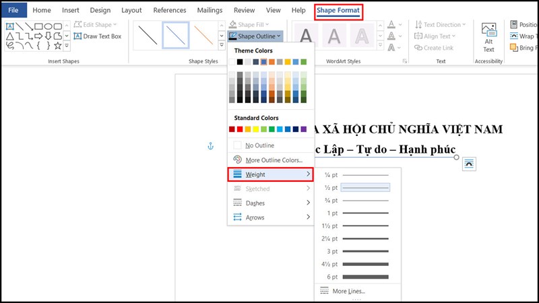This screenshot has width=539, height=303.
Task: Click the Alt Text button
Action: click(488, 38)
